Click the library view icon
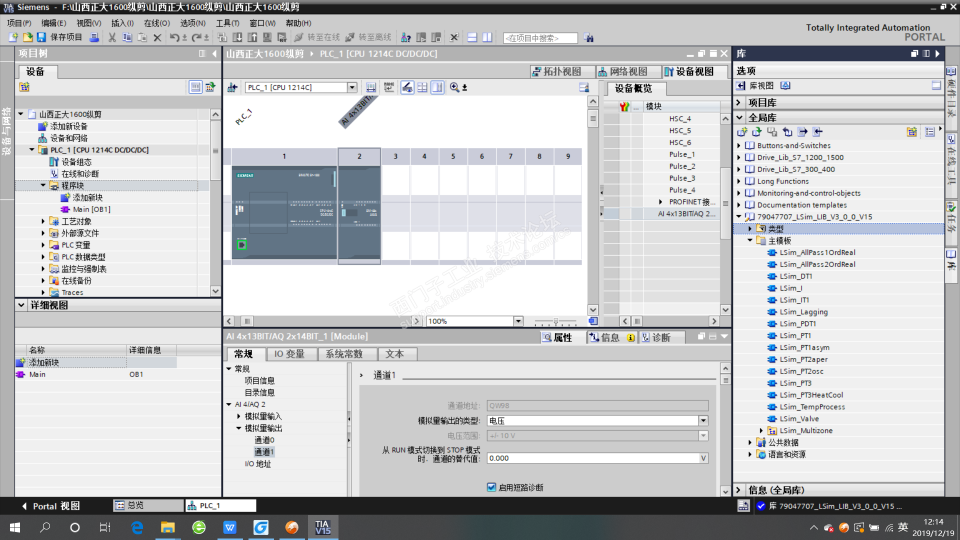The image size is (960, 540). [x=740, y=86]
